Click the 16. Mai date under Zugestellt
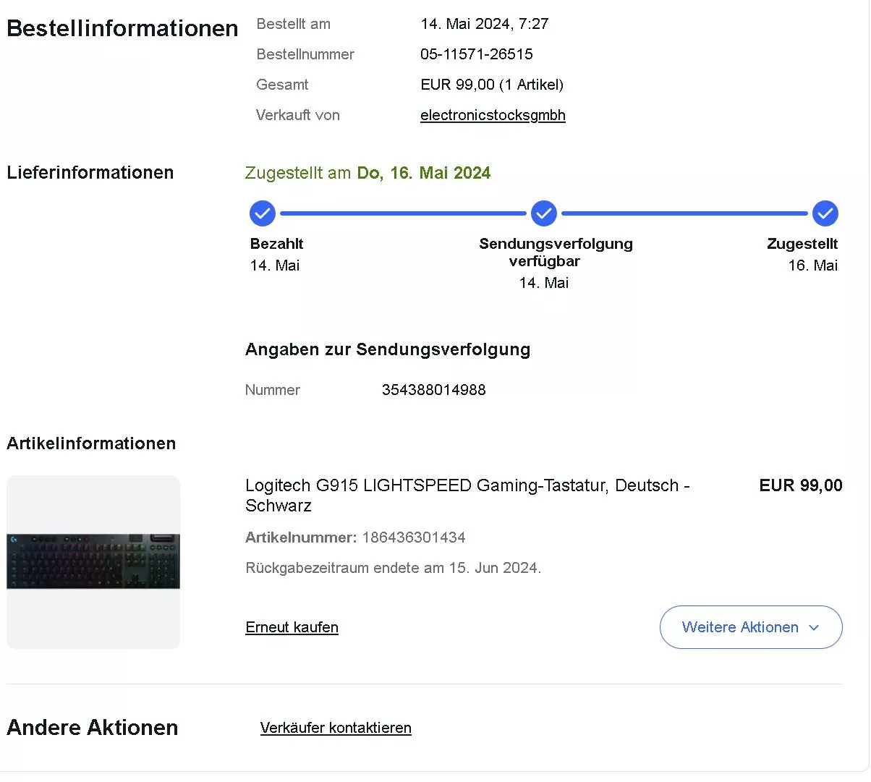This screenshot has height=782, width=871. 813,265
